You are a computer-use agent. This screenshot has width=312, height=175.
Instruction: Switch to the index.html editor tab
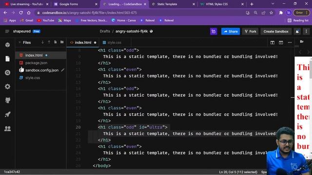coord(82,42)
